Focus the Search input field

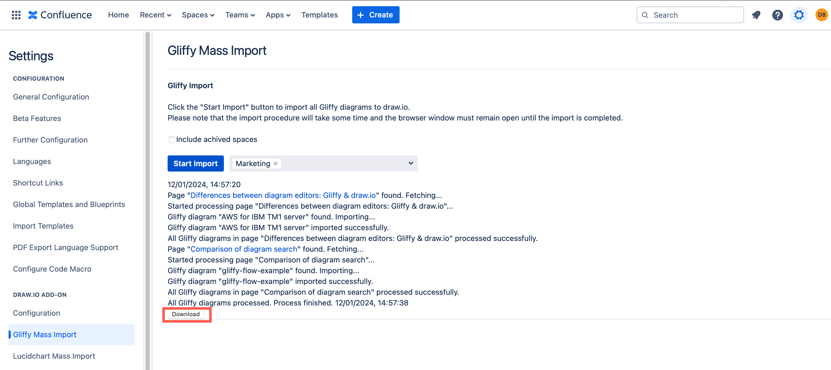click(x=690, y=15)
